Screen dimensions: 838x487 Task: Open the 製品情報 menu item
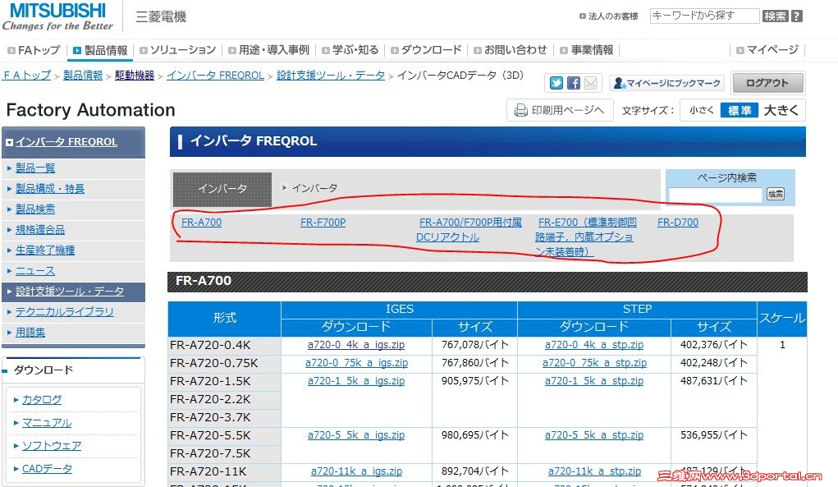tap(100, 50)
